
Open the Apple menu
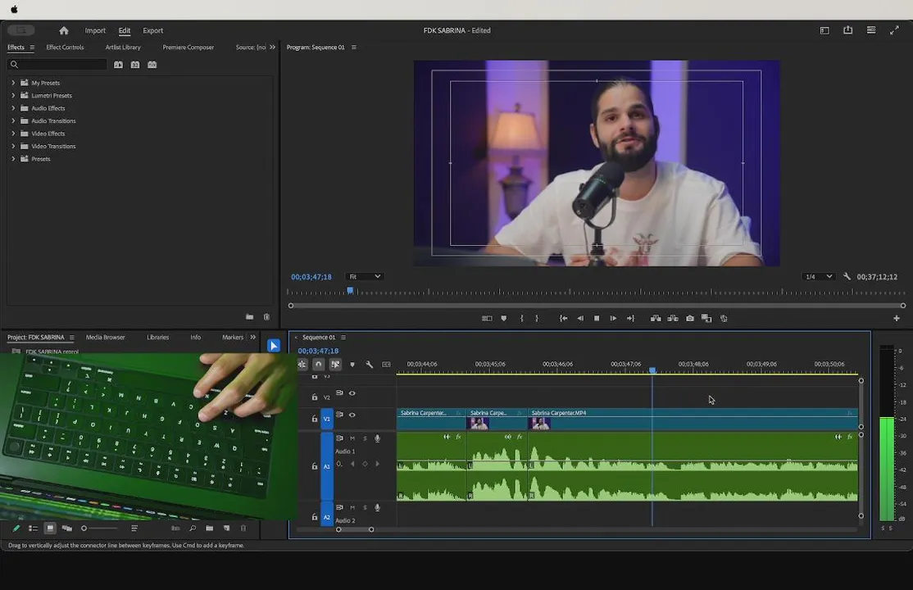(x=14, y=9)
